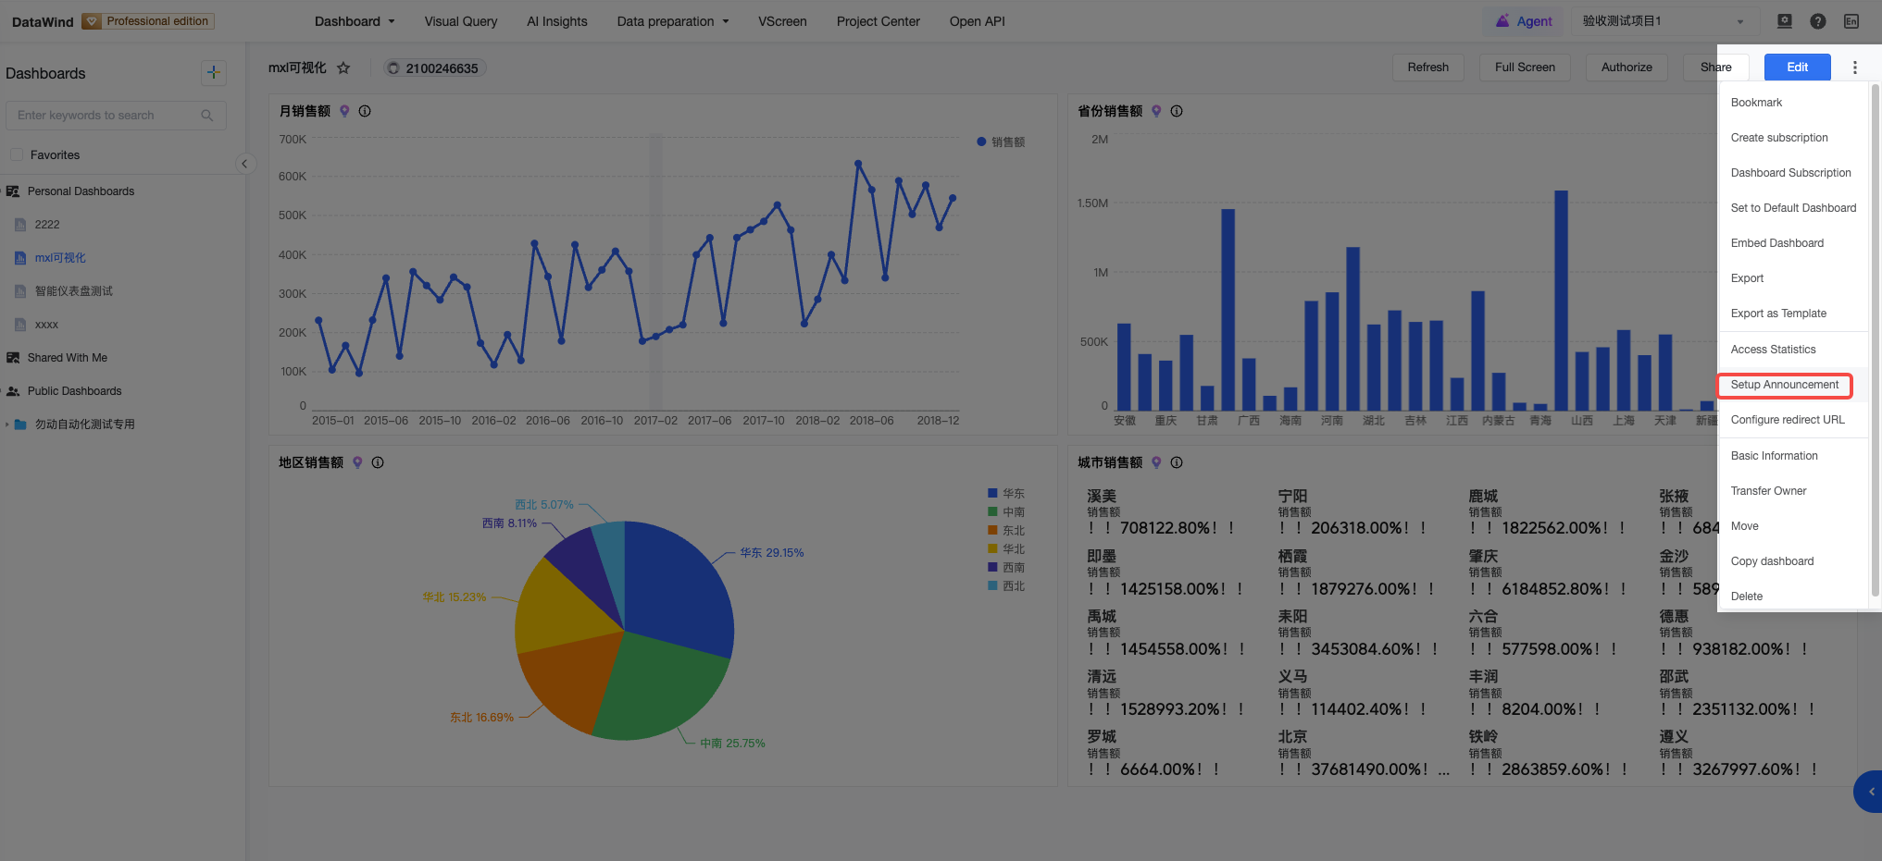Toggle 华东 legend entry in pie chart
Image resolution: width=1882 pixels, height=861 pixels.
click(x=1006, y=494)
